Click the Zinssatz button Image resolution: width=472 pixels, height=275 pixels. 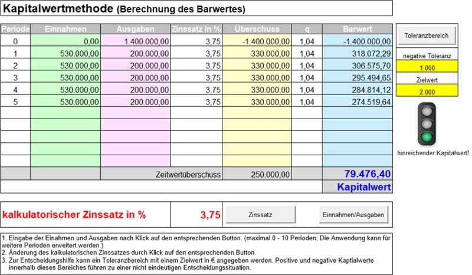click(260, 215)
